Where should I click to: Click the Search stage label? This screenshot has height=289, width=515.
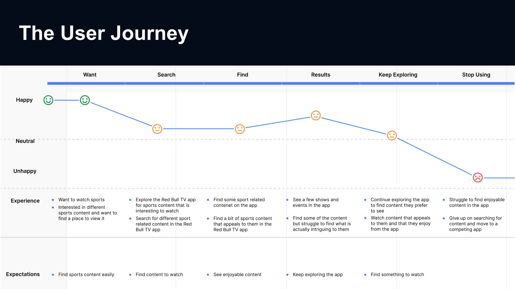[166, 74]
